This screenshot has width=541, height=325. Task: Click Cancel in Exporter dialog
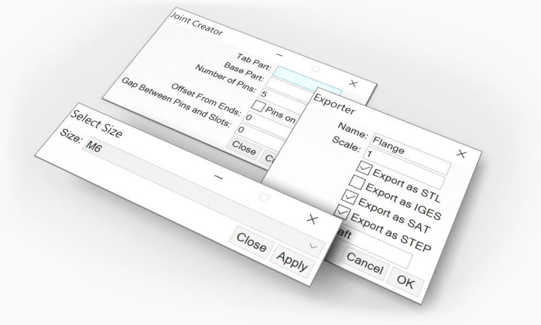pos(365,263)
